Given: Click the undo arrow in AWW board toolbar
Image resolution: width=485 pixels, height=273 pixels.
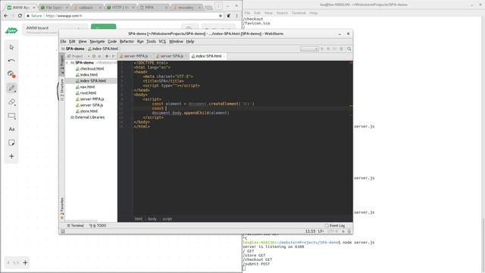Looking at the screenshot, I should pyautogui.click(x=12, y=61).
